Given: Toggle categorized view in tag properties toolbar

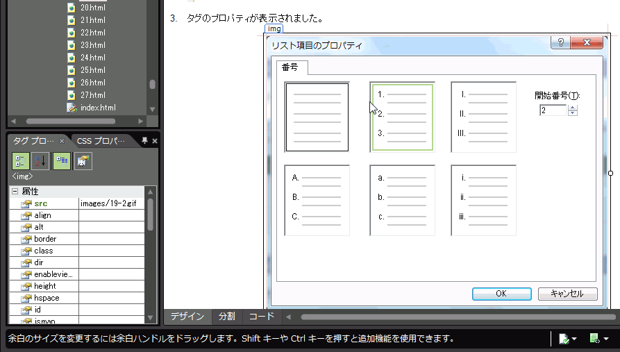Looking at the screenshot, I should [x=21, y=161].
